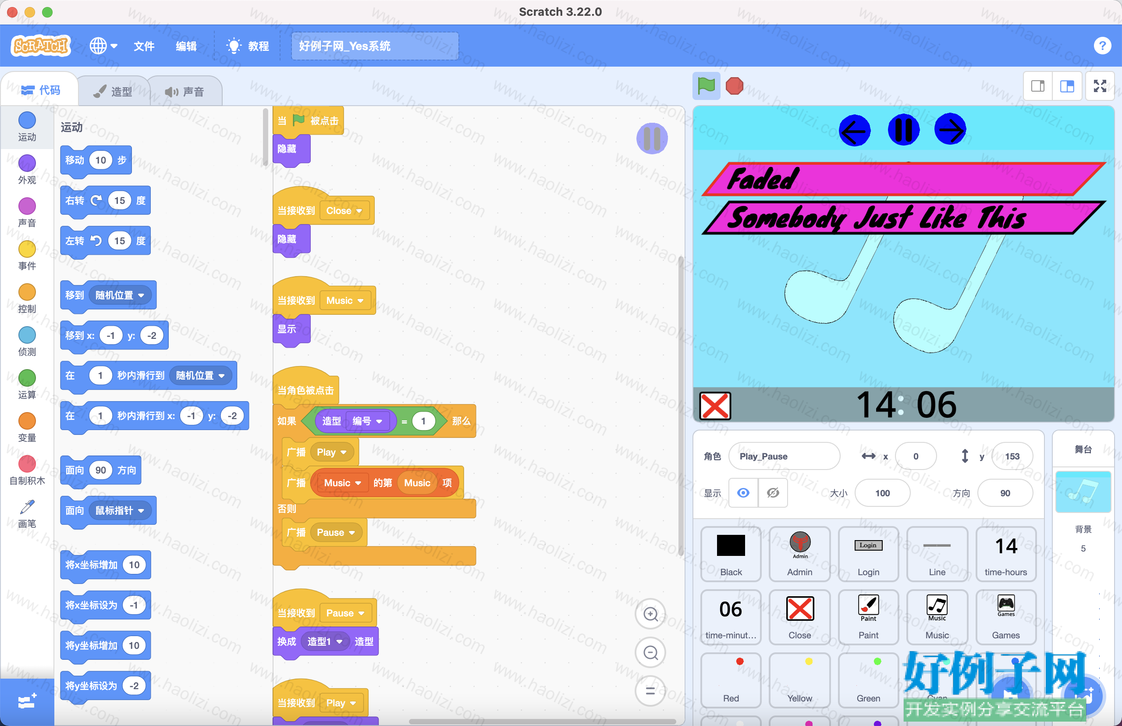Select the Somebody Just Like This banner
The image size is (1122, 726).
pos(904,217)
